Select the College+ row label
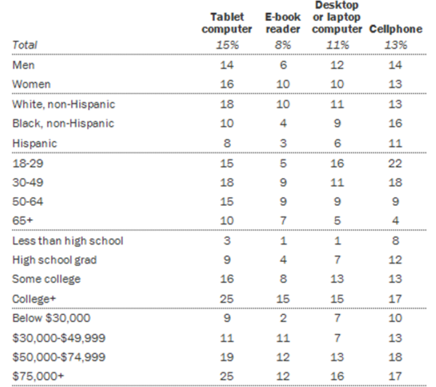This screenshot has width=436, height=387. tap(36, 299)
